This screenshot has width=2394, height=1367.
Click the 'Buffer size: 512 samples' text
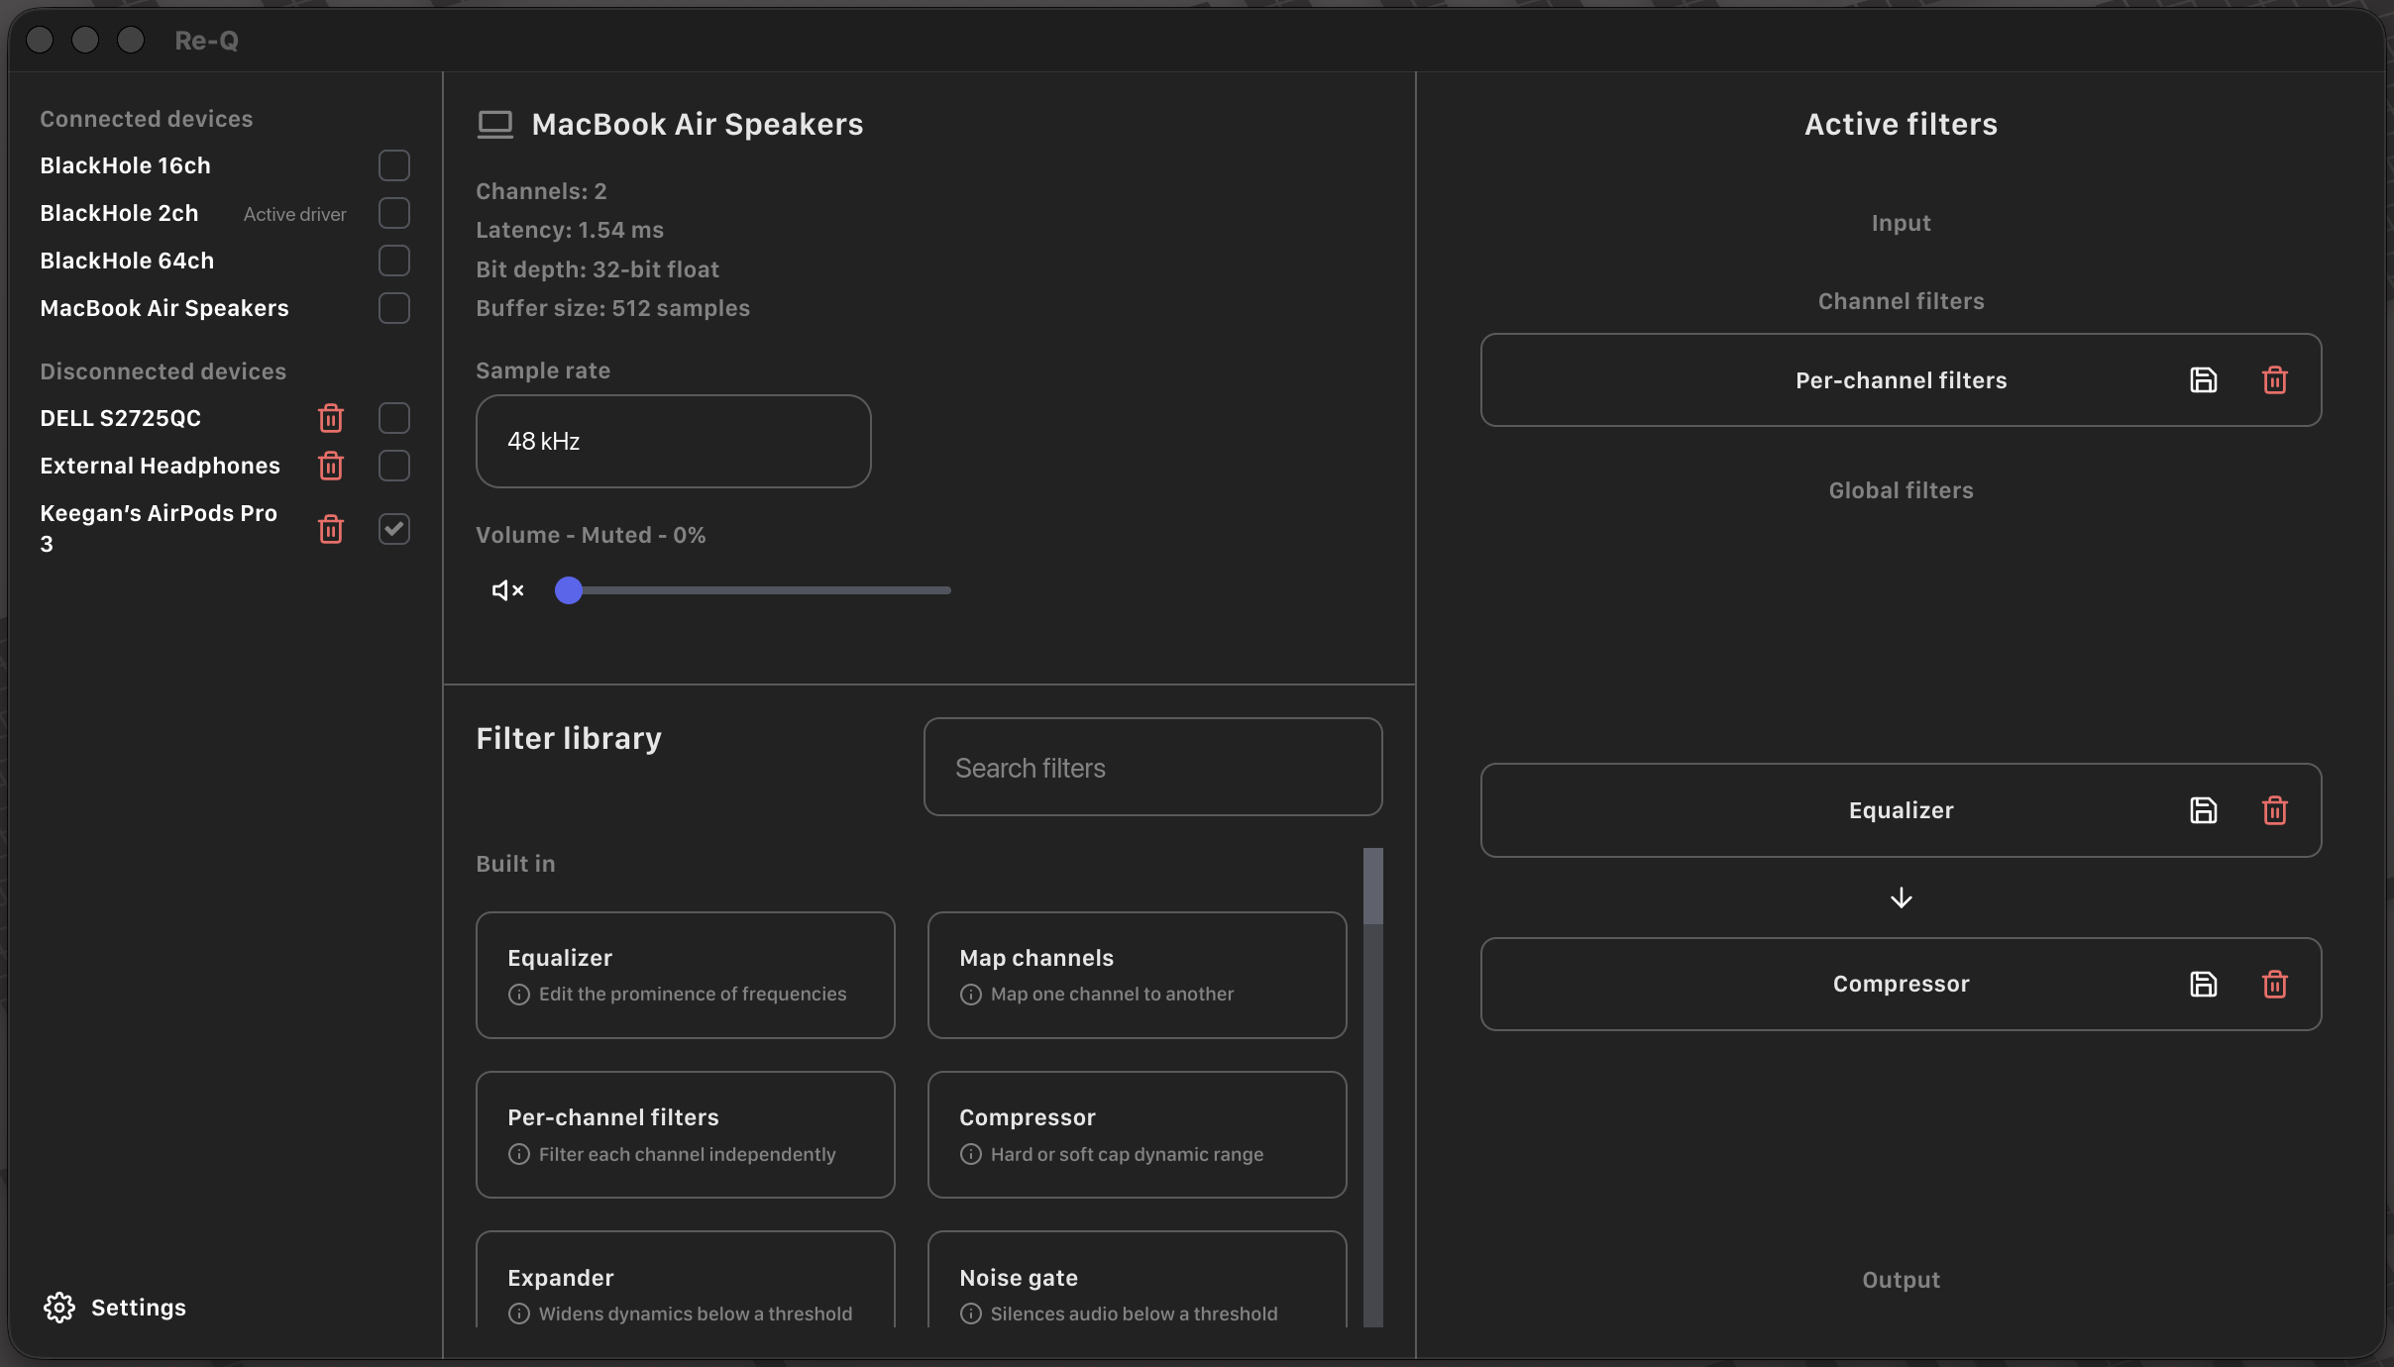[612, 308]
